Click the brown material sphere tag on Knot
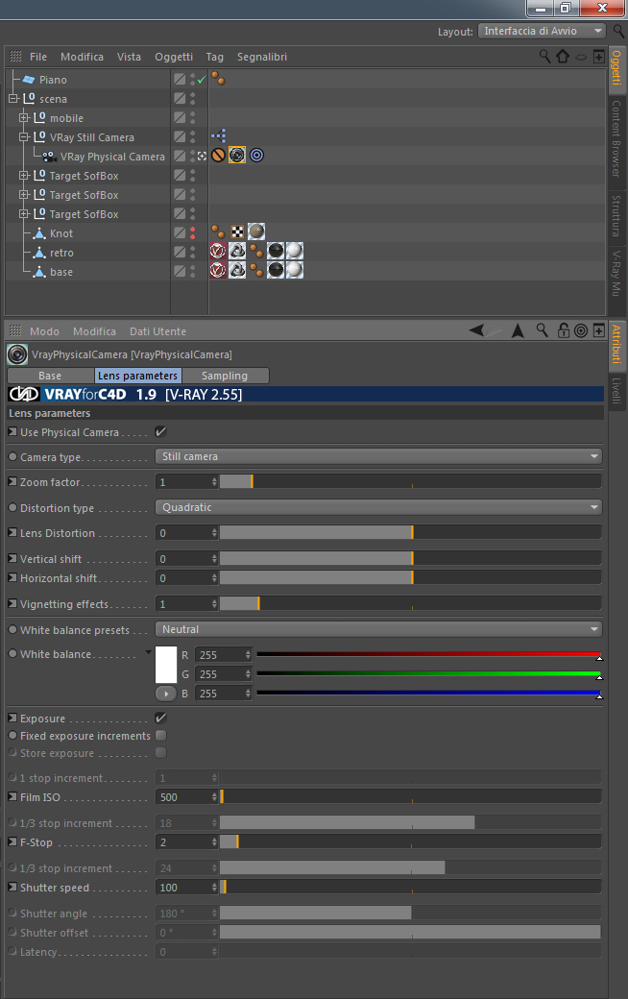The height and width of the screenshot is (999, 628). tap(256, 231)
